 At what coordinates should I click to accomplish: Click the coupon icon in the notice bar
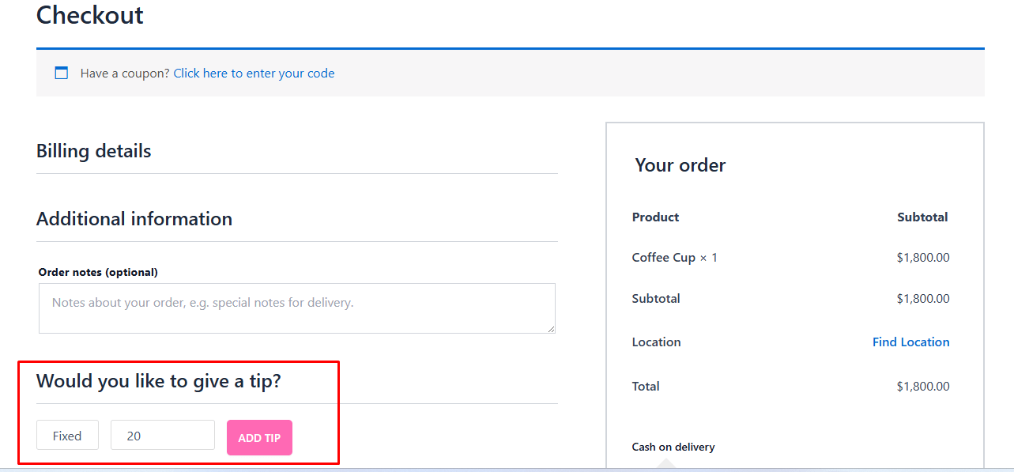point(61,74)
